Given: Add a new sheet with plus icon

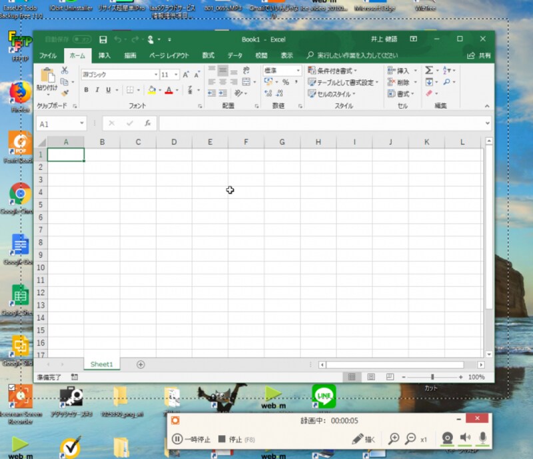Looking at the screenshot, I should pos(141,364).
